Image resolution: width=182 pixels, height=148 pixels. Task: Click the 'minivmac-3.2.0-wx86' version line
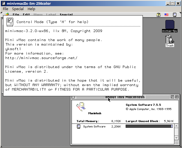pyautogui.click(x=54, y=31)
